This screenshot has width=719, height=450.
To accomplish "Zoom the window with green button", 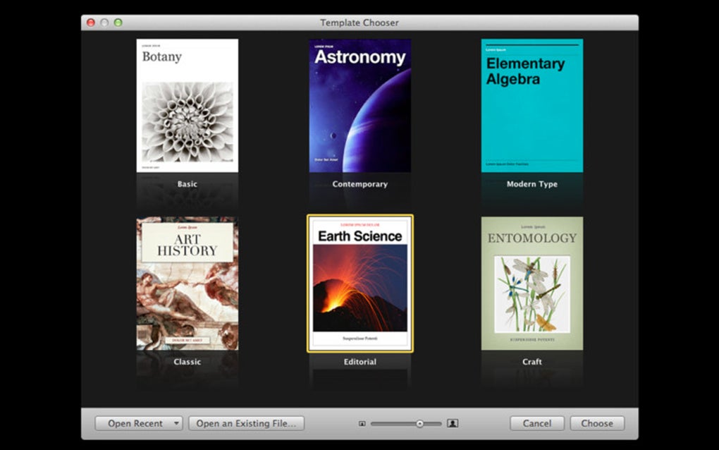I will click(x=118, y=23).
